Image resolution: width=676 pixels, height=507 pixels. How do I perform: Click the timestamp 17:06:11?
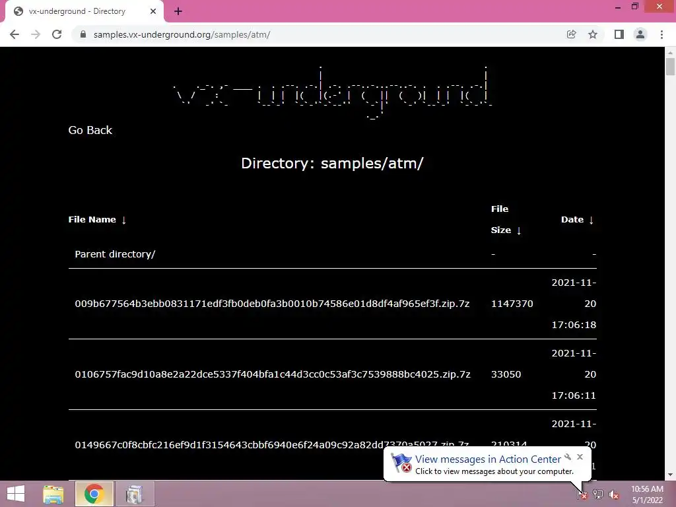(x=574, y=395)
